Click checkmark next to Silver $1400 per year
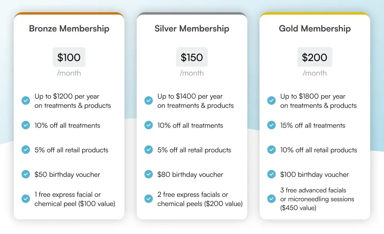Viewport: 384px width, 234px height. coord(149,101)
